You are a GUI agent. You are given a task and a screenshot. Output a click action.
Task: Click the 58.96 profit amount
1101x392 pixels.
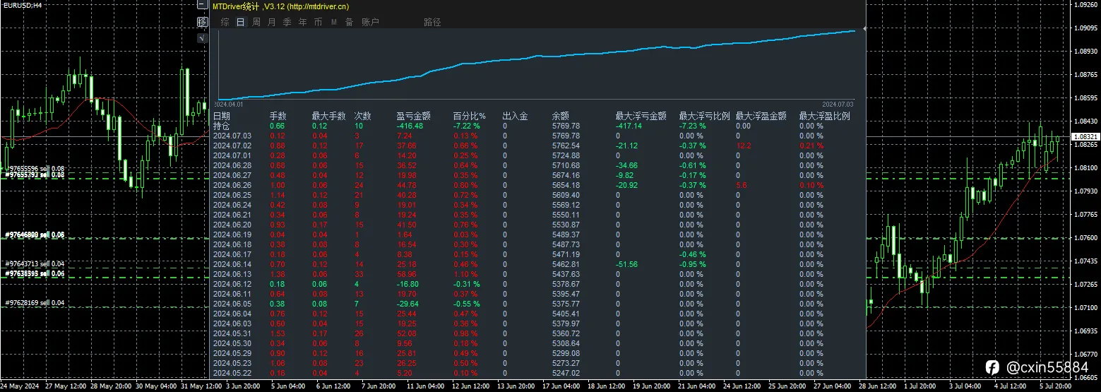point(407,274)
